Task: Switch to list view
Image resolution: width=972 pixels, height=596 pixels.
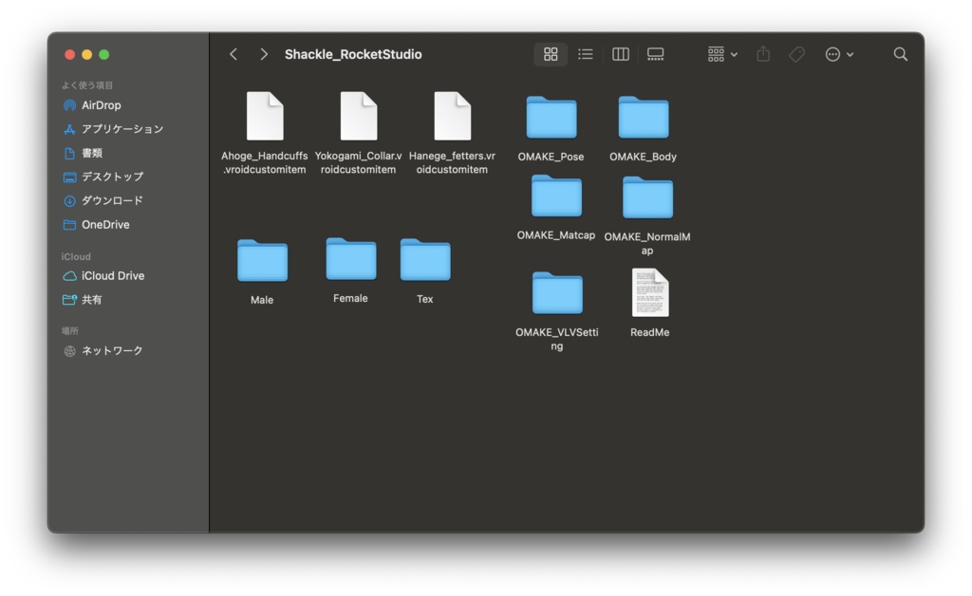Action: click(585, 54)
